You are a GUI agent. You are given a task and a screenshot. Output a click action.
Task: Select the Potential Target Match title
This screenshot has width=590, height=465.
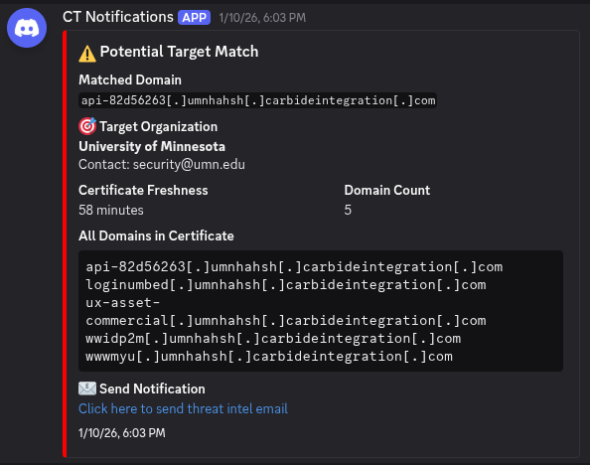click(179, 52)
